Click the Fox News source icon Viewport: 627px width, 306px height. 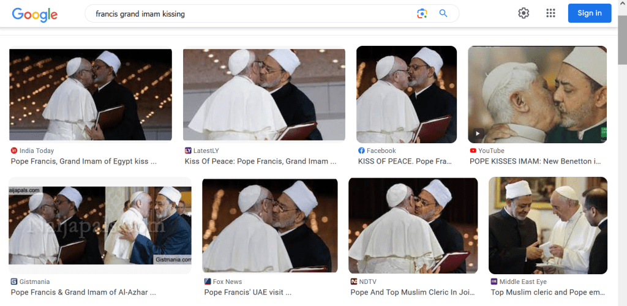(208, 282)
